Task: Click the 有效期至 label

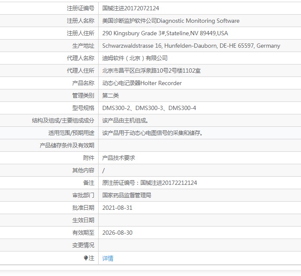Action: tap(83, 233)
